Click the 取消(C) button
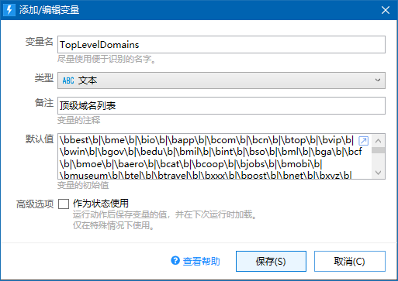 350,261
